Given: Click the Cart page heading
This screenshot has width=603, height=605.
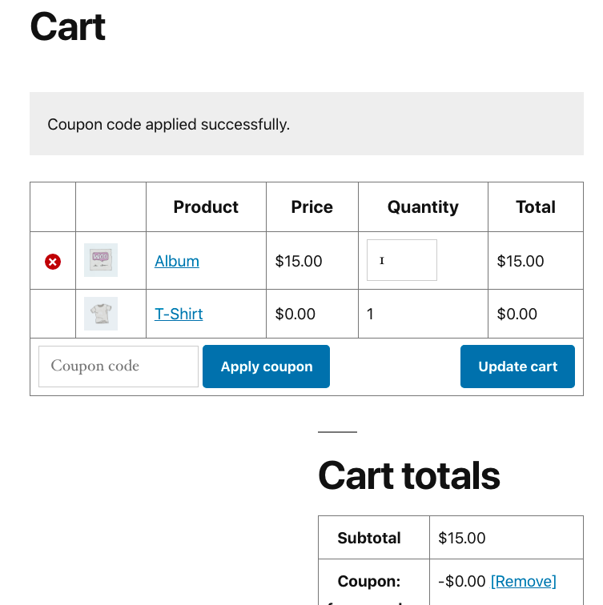Looking at the screenshot, I should click(x=68, y=26).
